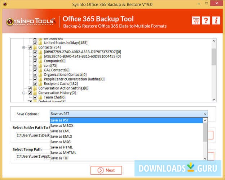Close the Sysinfo Backup window
This screenshot has width=225, height=180.
pyautogui.click(x=217, y=4)
